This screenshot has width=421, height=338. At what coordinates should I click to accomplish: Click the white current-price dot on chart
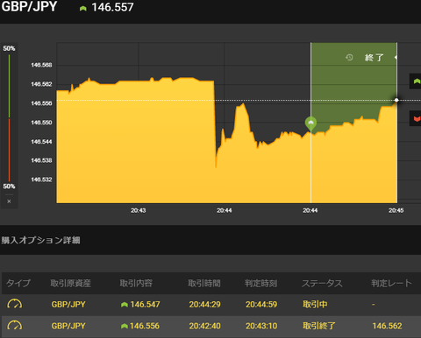(396, 100)
